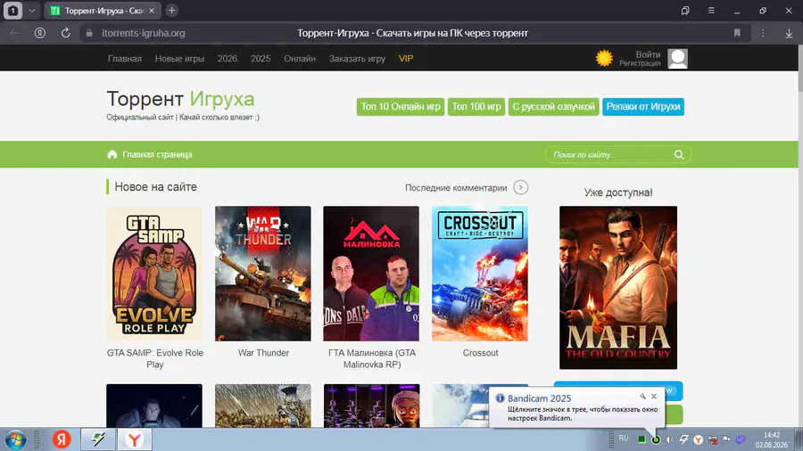Click the volume speaker tray icon
The width and height of the screenshot is (803, 451).
[669, 439]
